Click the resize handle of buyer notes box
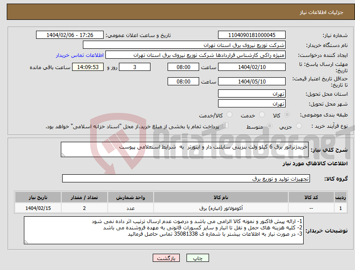This screenshot has width=355, height=270. (26, 242)
